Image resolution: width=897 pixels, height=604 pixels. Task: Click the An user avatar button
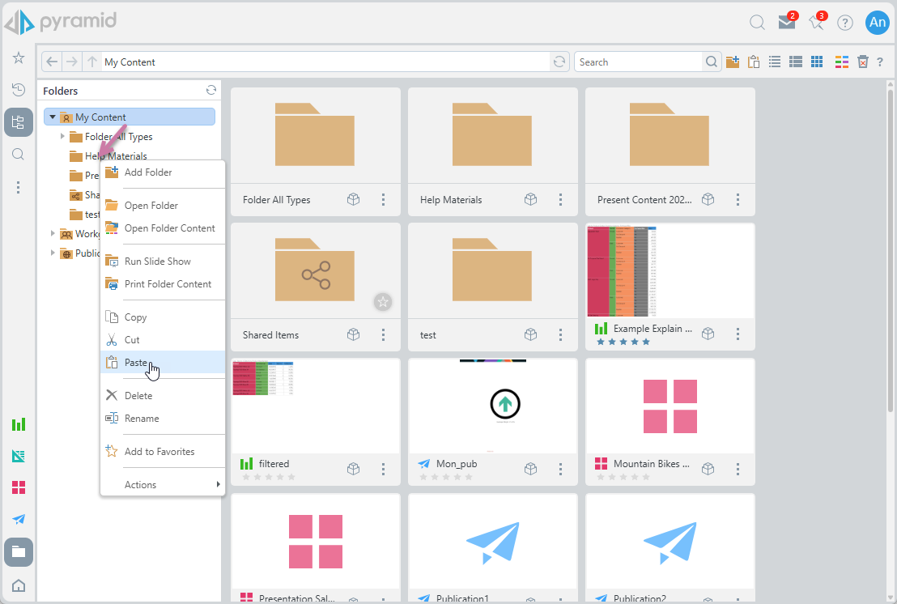click(x=877, y=23)
